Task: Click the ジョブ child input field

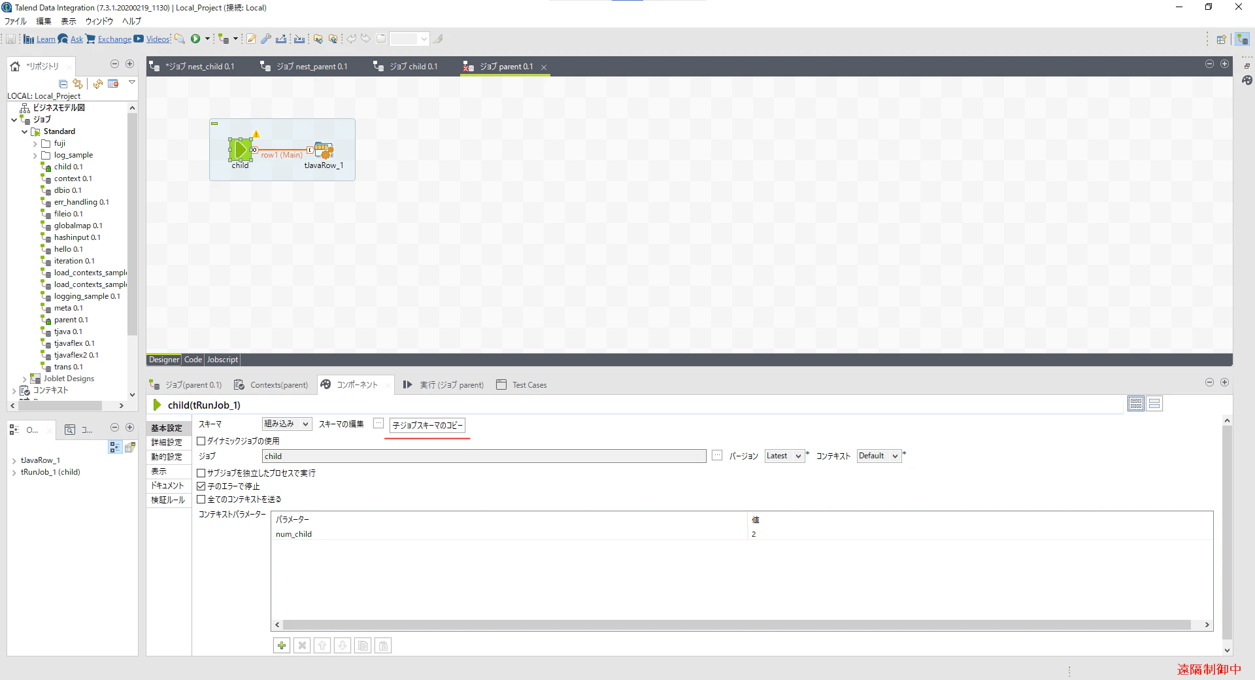Action: click(484, 456)
